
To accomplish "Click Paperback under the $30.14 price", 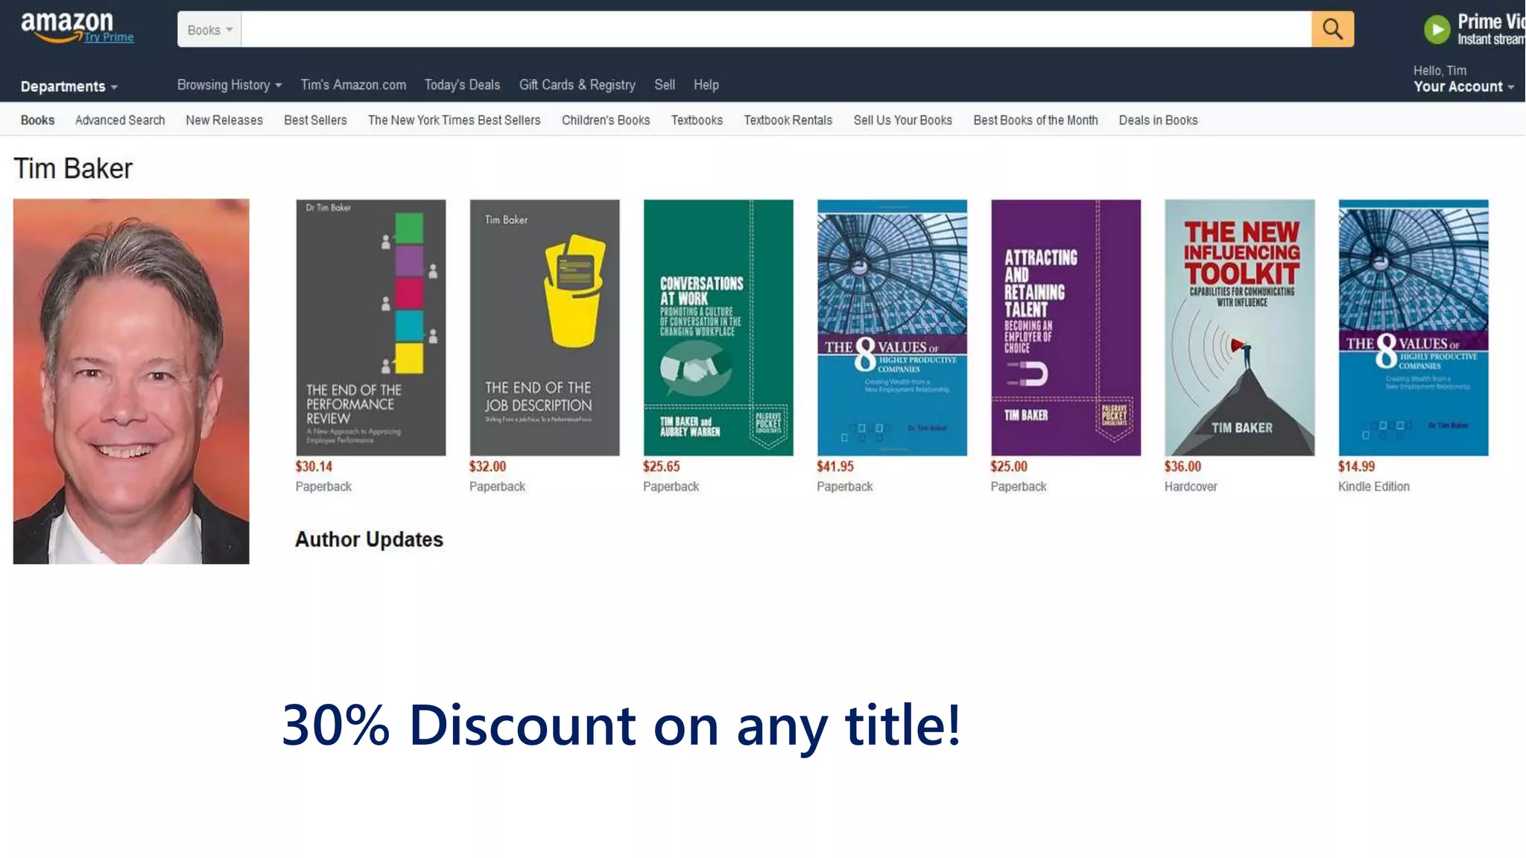I will [323, 486].
